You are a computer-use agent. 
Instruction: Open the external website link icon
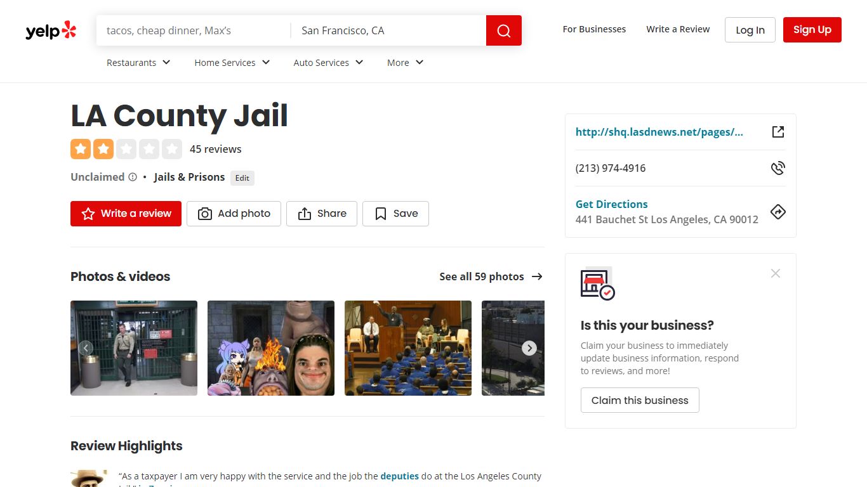[778, 132]
